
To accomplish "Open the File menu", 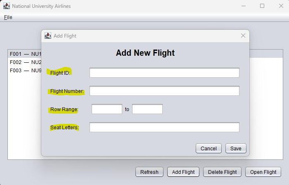I will click(x=8, y=17).
